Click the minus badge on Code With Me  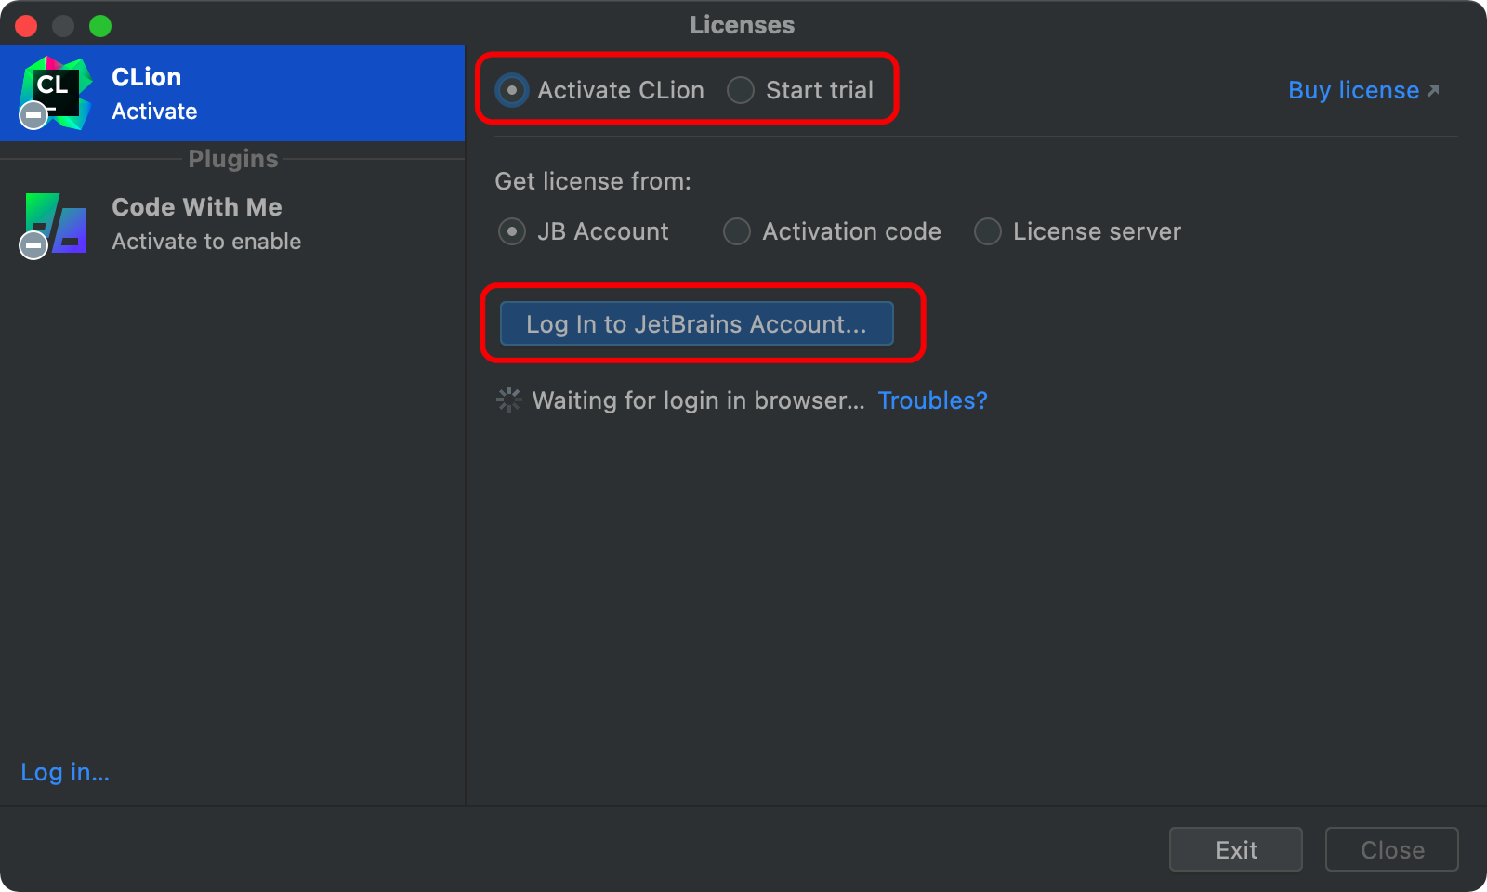click(x=33, y=245)
